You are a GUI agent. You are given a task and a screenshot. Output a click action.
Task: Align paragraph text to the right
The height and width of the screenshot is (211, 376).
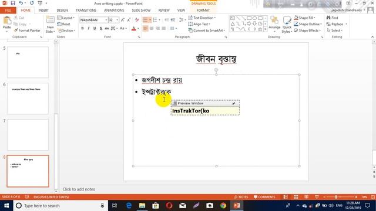click(158, 29)
